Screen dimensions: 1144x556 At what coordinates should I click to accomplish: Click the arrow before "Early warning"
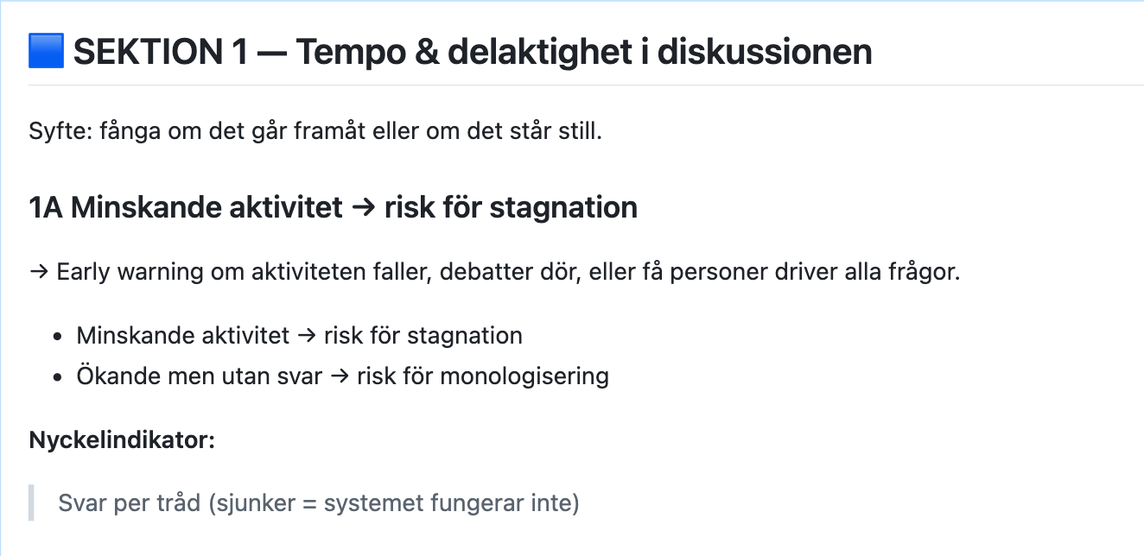[39, 273]
